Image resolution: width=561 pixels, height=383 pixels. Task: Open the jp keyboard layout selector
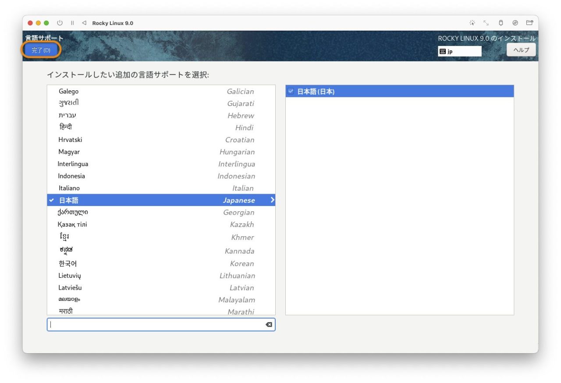[459, 51]
